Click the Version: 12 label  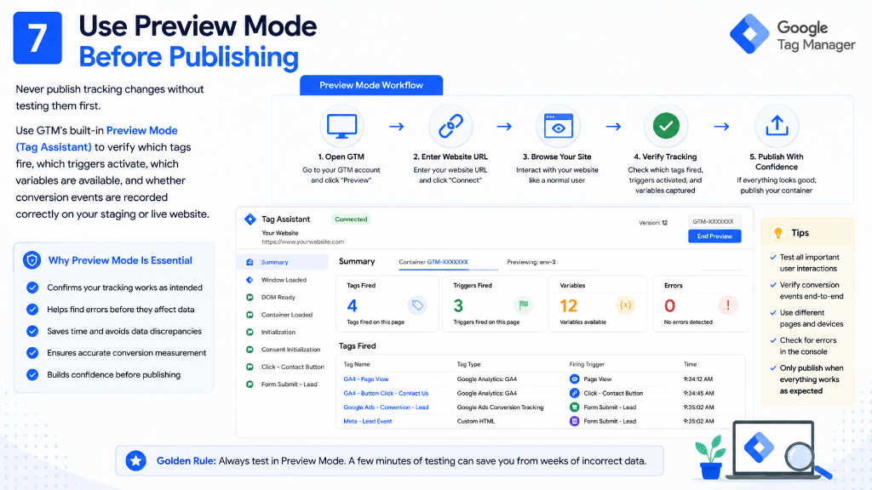(653, 223)
